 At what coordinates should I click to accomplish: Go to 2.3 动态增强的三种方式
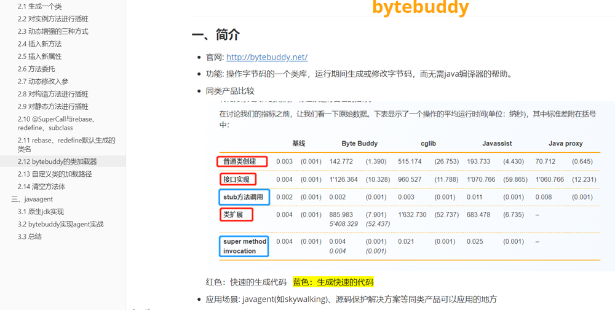tap(53, 32)
